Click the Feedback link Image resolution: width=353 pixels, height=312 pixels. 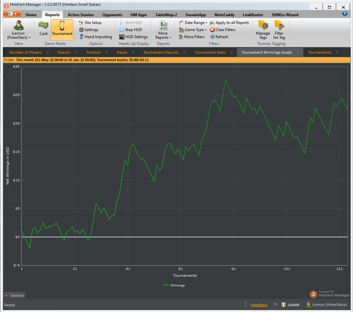(259, 305)
